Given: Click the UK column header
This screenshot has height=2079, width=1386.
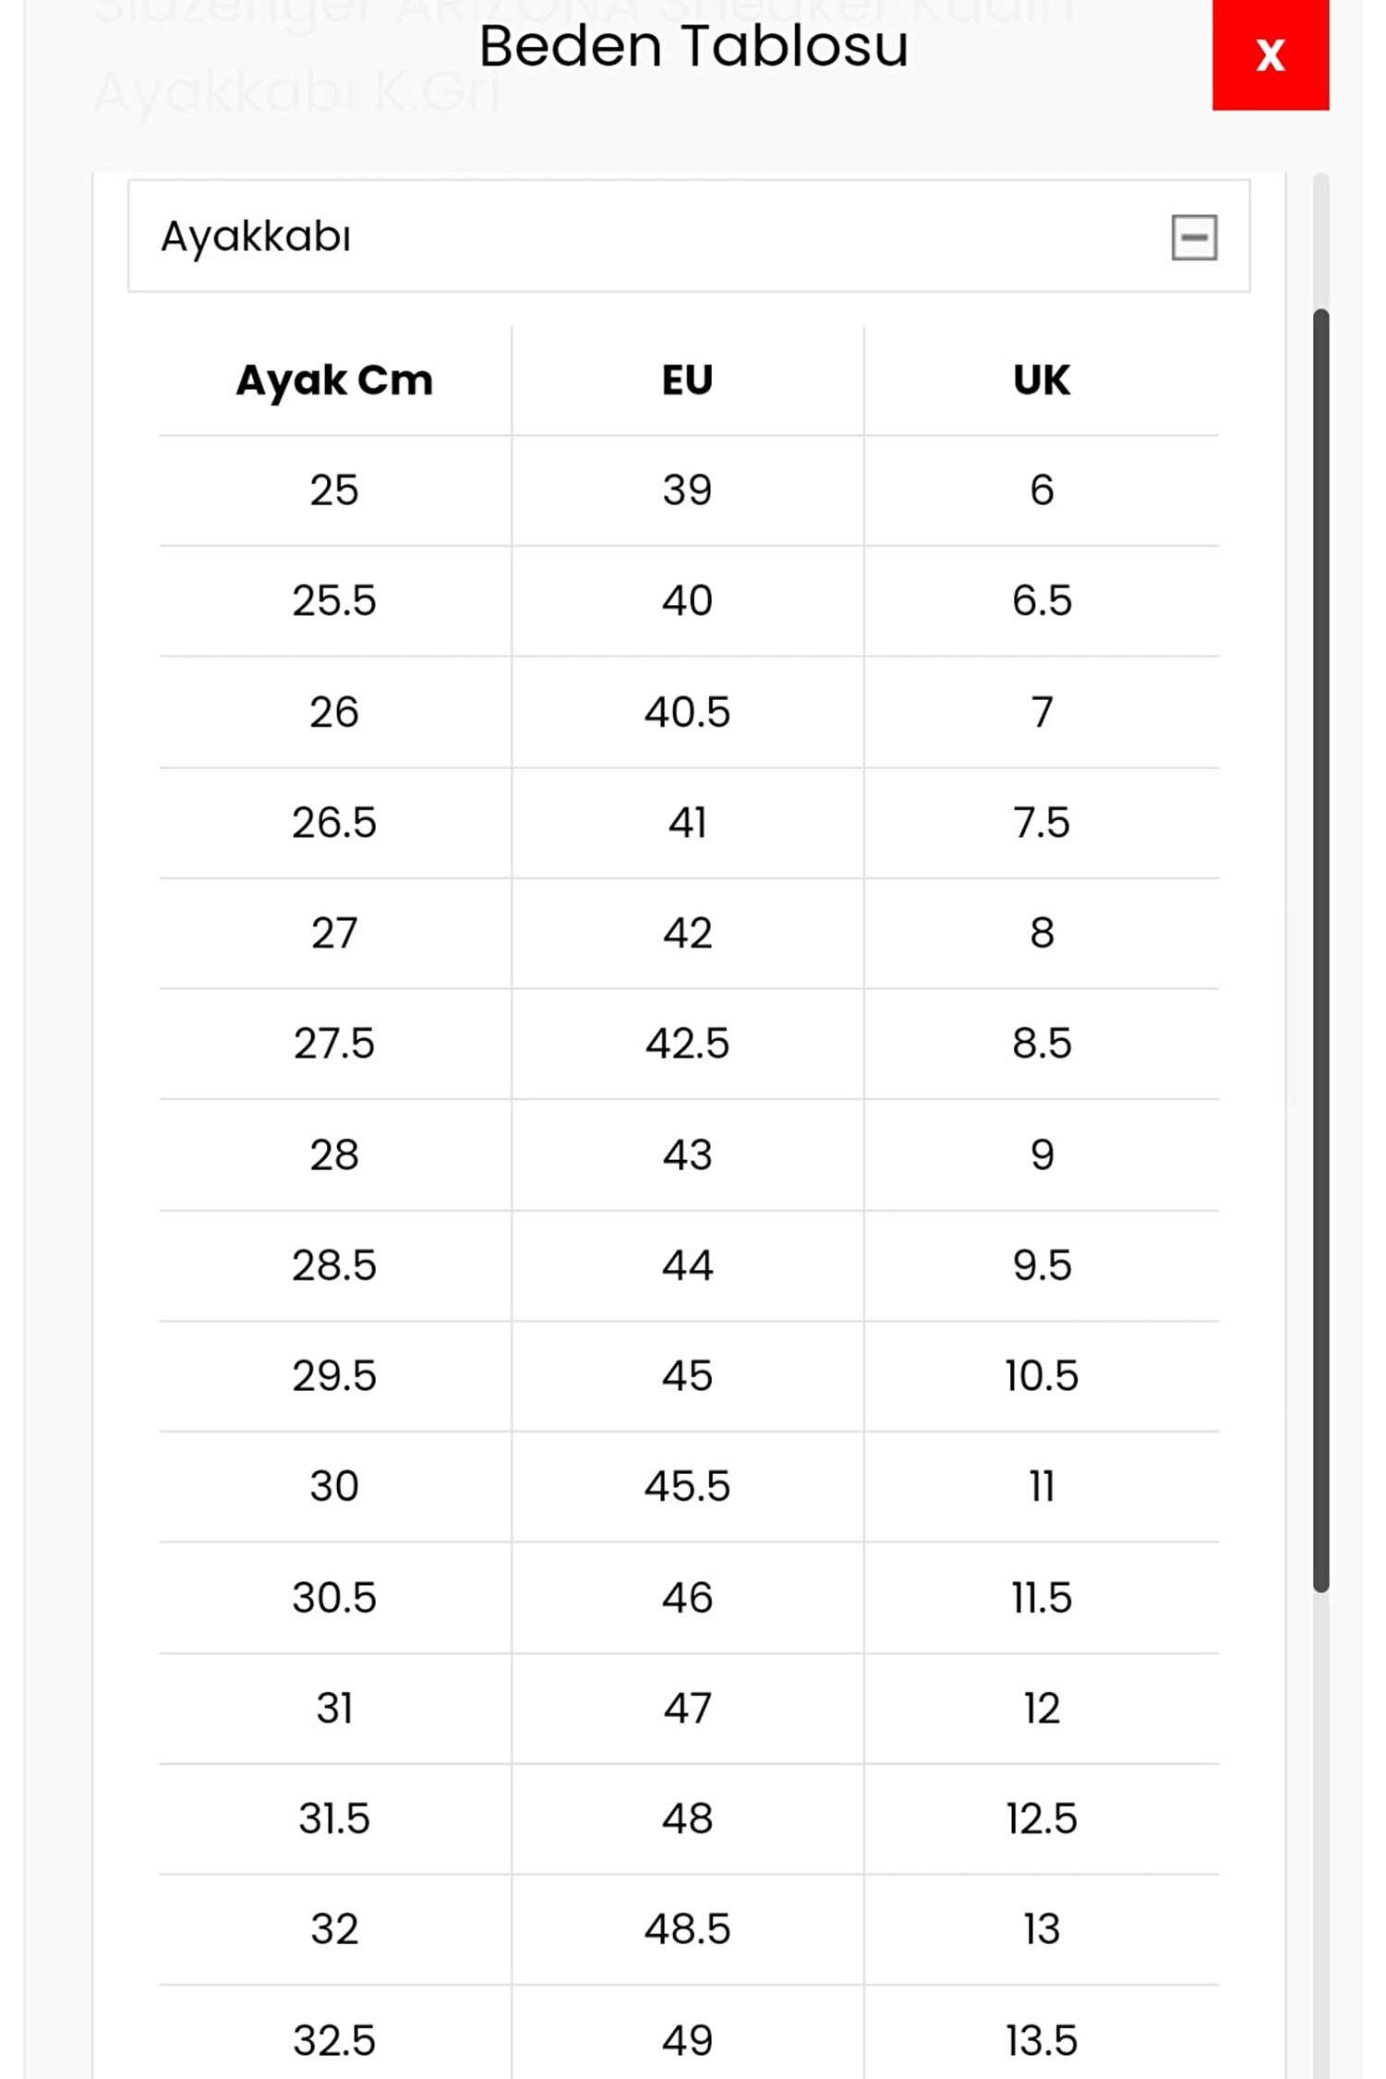Looking at the screenshot, I should pos(1042,380).
